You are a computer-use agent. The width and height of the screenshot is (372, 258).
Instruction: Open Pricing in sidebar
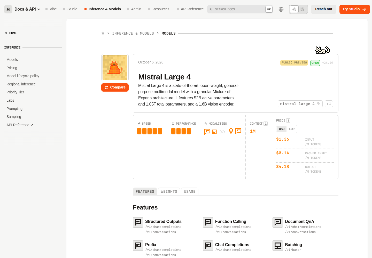point(12,68)
